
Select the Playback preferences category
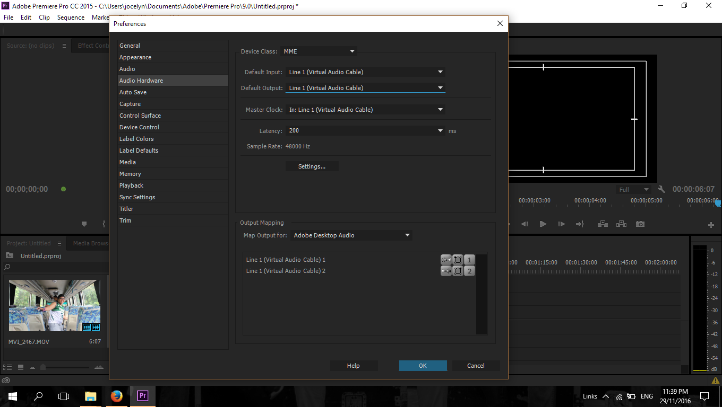tap(173, 185)
